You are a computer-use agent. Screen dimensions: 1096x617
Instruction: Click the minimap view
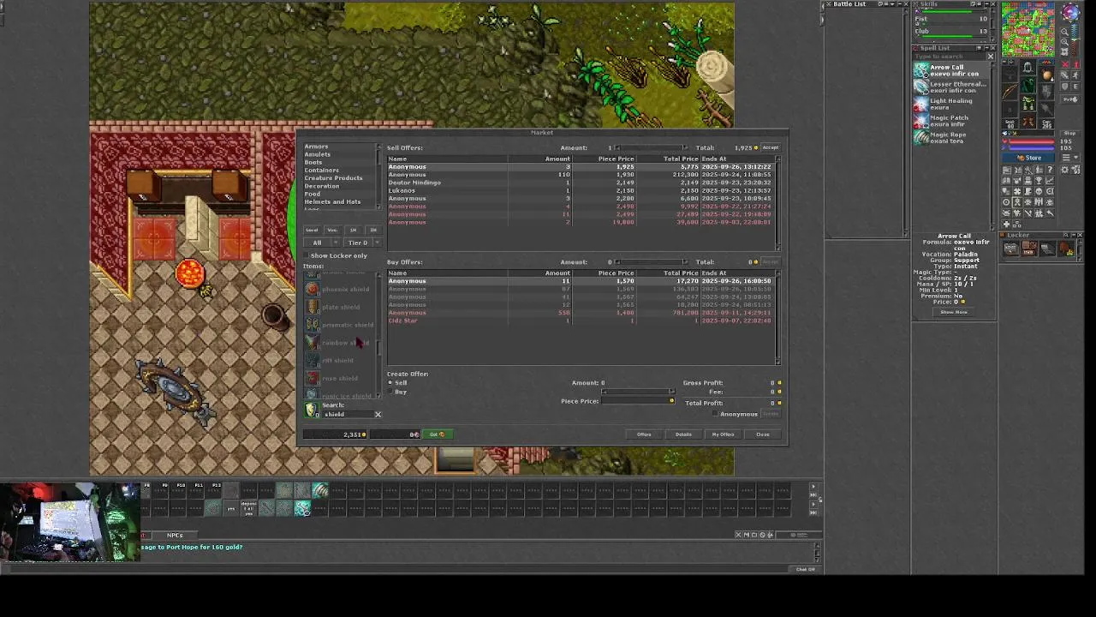(x=1028, y=30)
